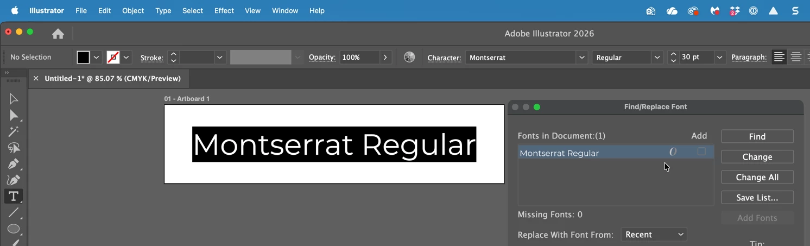This screenshot has height=246, width=810.
Task: Open Malwarebytes menu bar icon
Action: coord(714,10)
